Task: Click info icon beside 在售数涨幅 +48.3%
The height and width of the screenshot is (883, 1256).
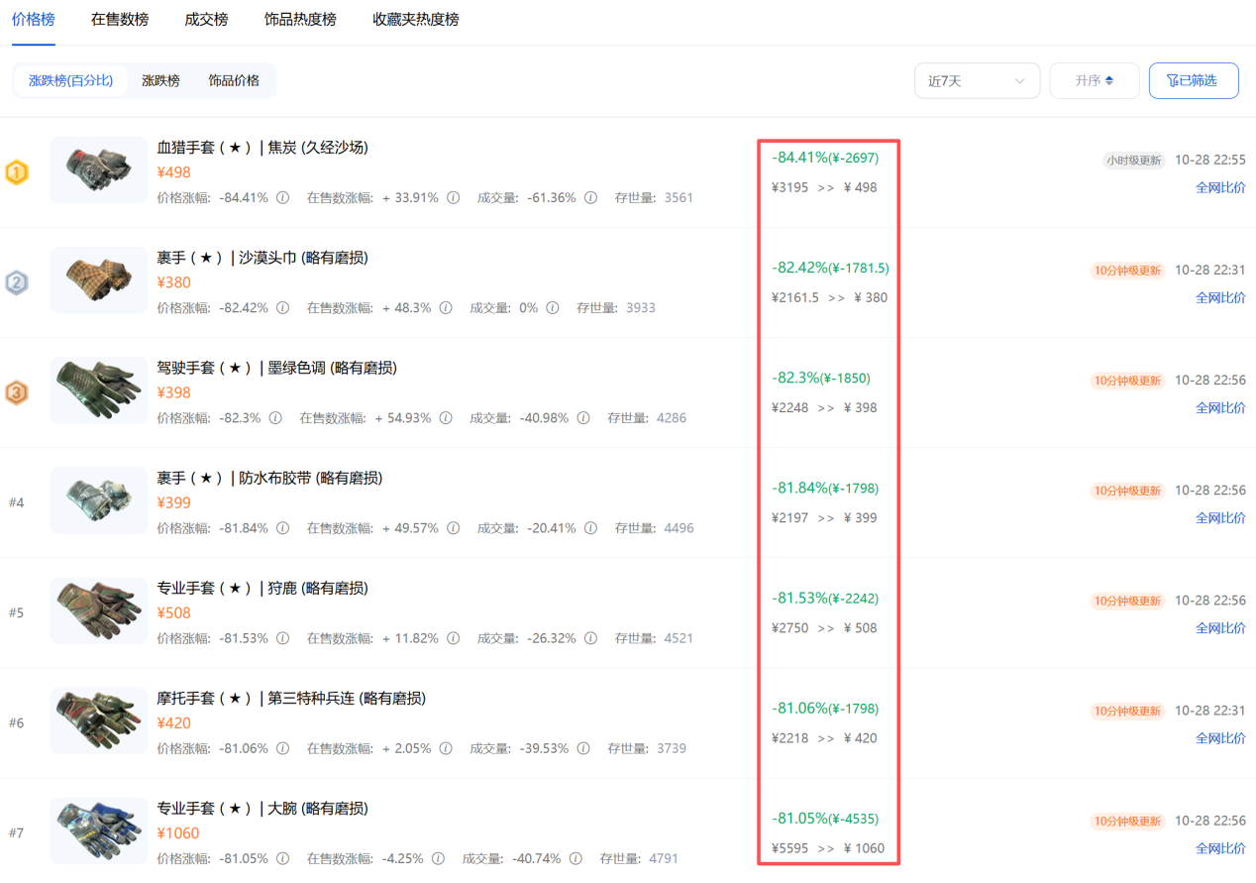Action: [x=446, y=307]
